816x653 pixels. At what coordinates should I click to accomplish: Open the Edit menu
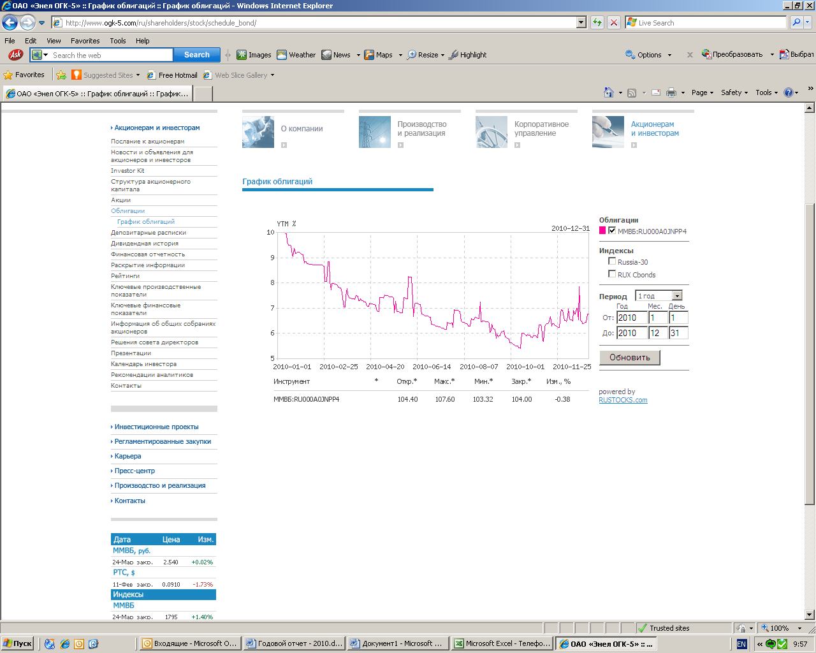[31, 40]
